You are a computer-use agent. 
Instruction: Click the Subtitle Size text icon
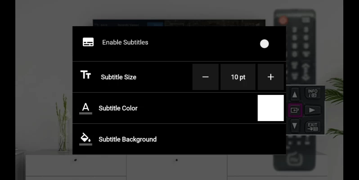tap(85, 75)
